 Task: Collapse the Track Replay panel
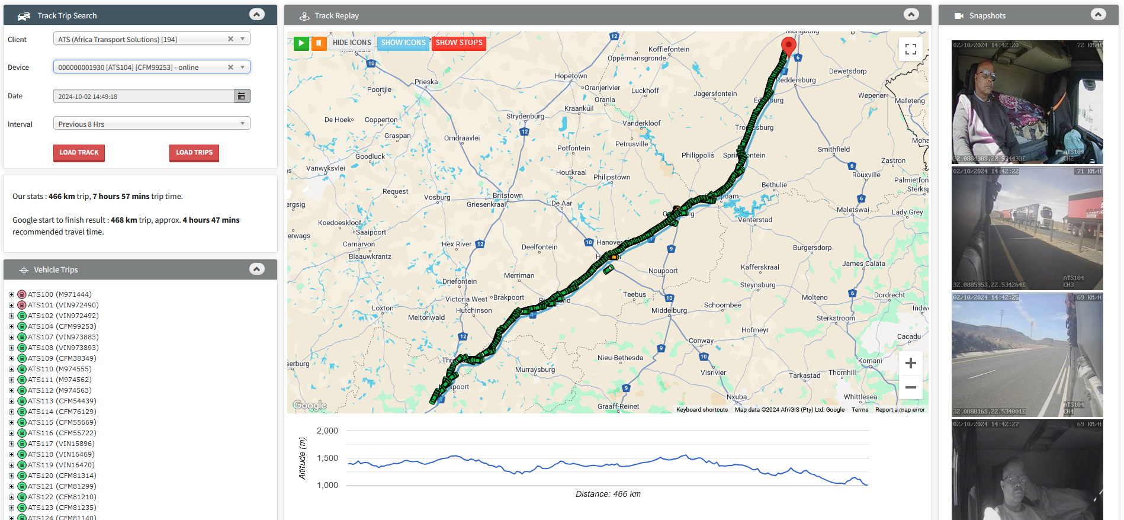pyautogui.click(x=911, y=14)
